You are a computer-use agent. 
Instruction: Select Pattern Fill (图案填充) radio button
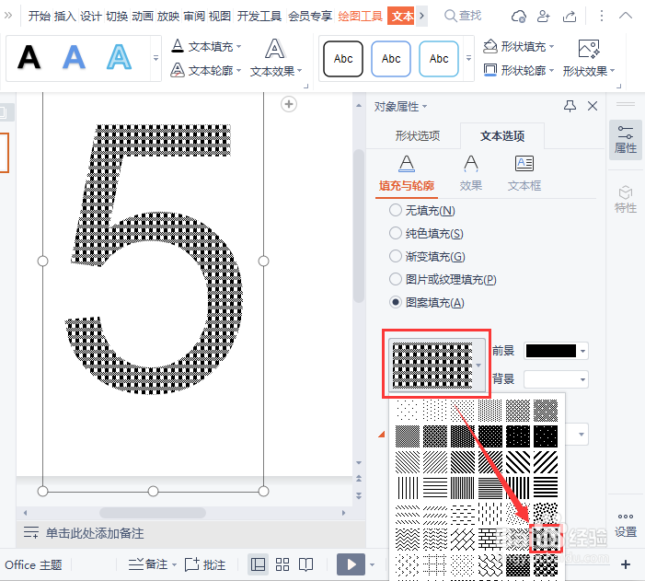click(x=395, y=303)
